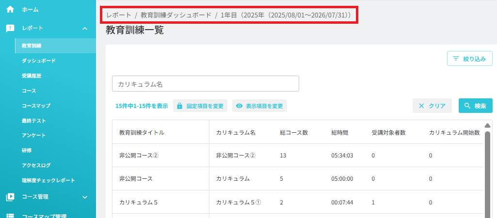Open アンケート in the sidebar

click(x=33, y=135)
